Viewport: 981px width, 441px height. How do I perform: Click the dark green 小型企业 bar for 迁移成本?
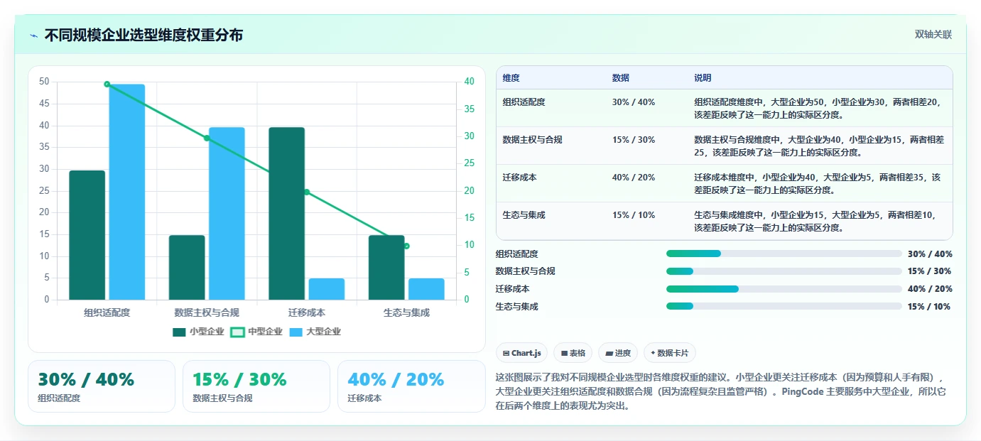(287, 214)
